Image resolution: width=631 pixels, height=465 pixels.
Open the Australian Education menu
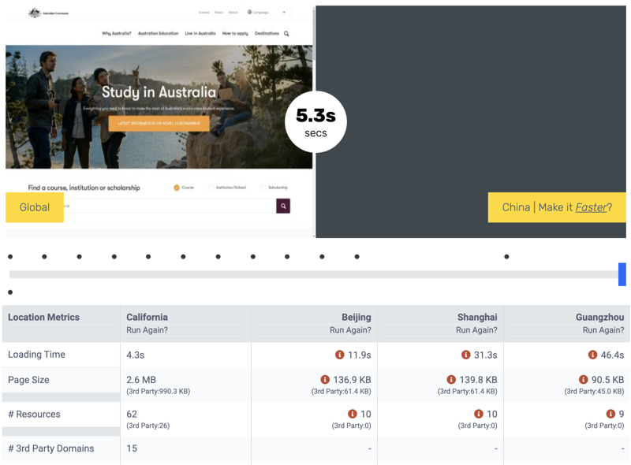point(159,33)
